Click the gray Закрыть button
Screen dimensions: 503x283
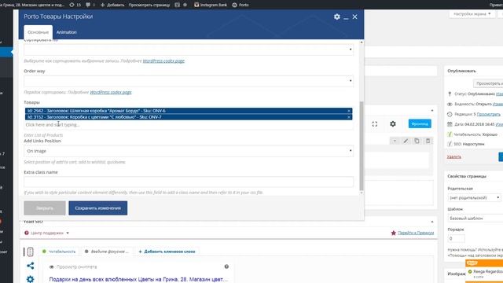point(45,208)
